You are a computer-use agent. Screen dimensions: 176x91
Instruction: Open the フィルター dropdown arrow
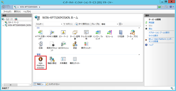click(x=62, y=24)
